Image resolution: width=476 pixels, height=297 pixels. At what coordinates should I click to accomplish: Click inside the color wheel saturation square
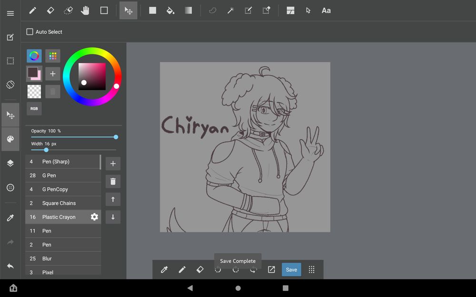92,77
